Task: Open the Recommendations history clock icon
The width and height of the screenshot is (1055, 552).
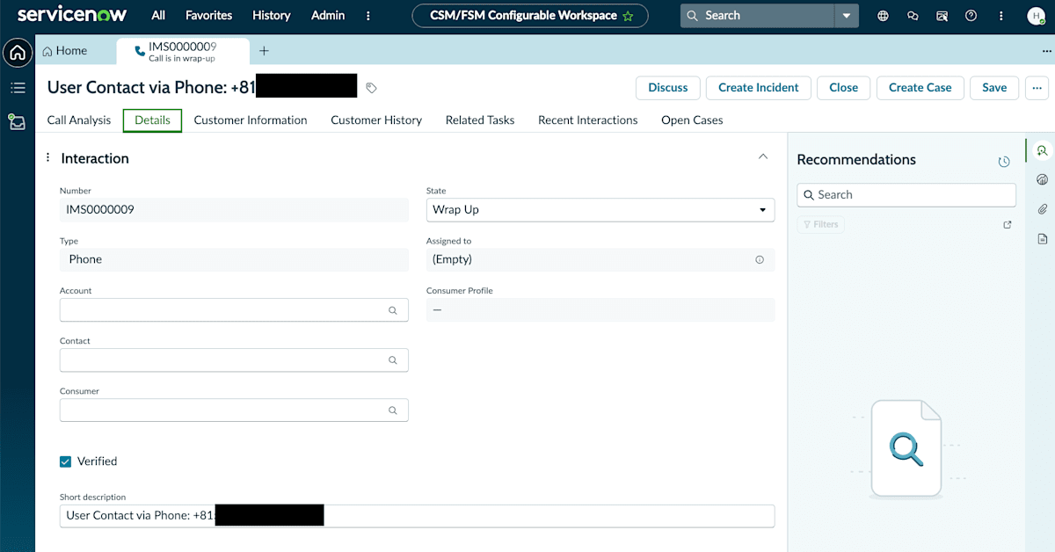Action: pyautogui.click(x=1004, y=162)
